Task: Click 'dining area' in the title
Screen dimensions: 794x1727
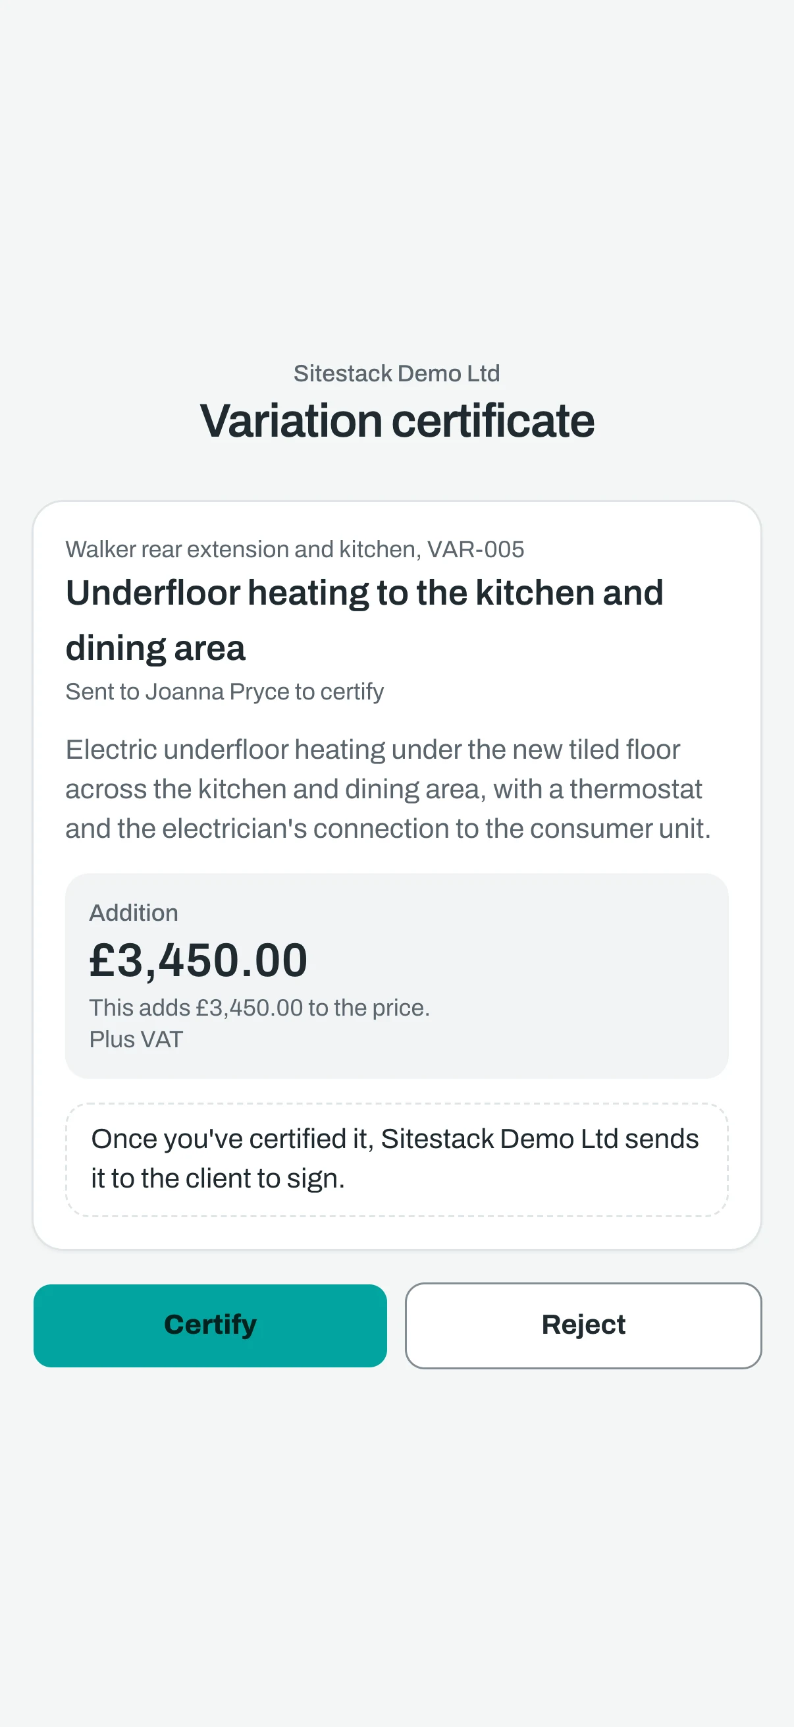Action: point(155,648)
